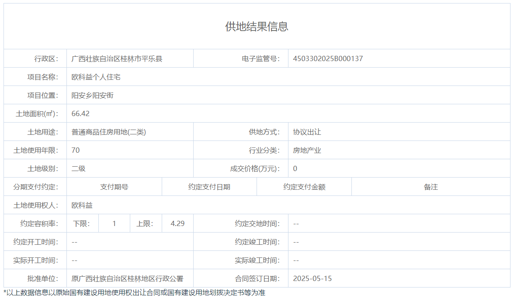Click the supply method value 协议出让

click(307, 132)
